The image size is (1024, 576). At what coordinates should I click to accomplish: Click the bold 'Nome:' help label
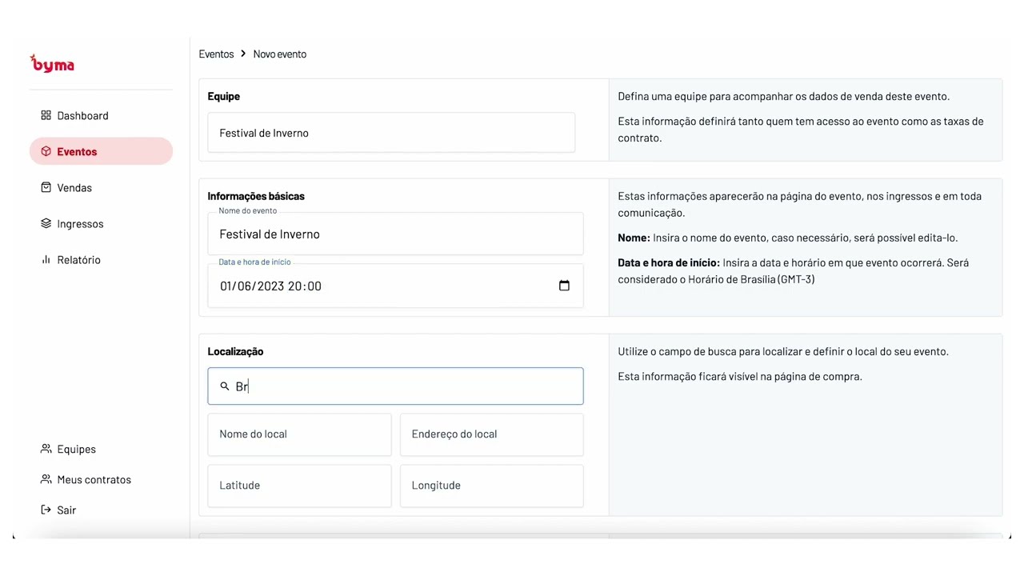click(x=634, y=238)
